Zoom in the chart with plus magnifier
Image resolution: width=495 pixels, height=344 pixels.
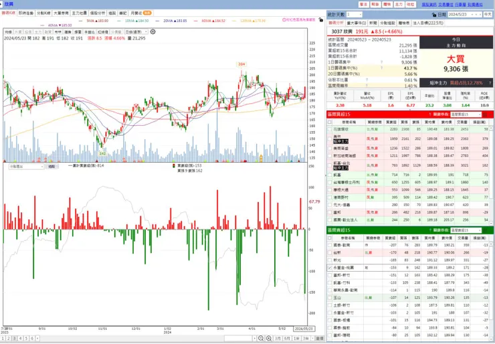[269, 339]
